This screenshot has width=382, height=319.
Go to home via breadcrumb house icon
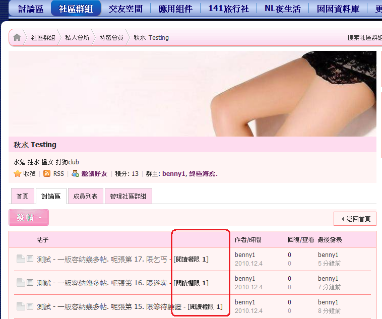click(x=17, y=37)
